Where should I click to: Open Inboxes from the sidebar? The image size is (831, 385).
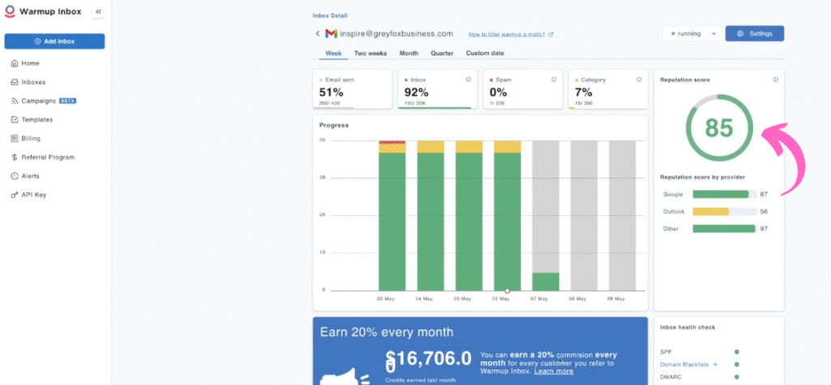tap(15, 82)
